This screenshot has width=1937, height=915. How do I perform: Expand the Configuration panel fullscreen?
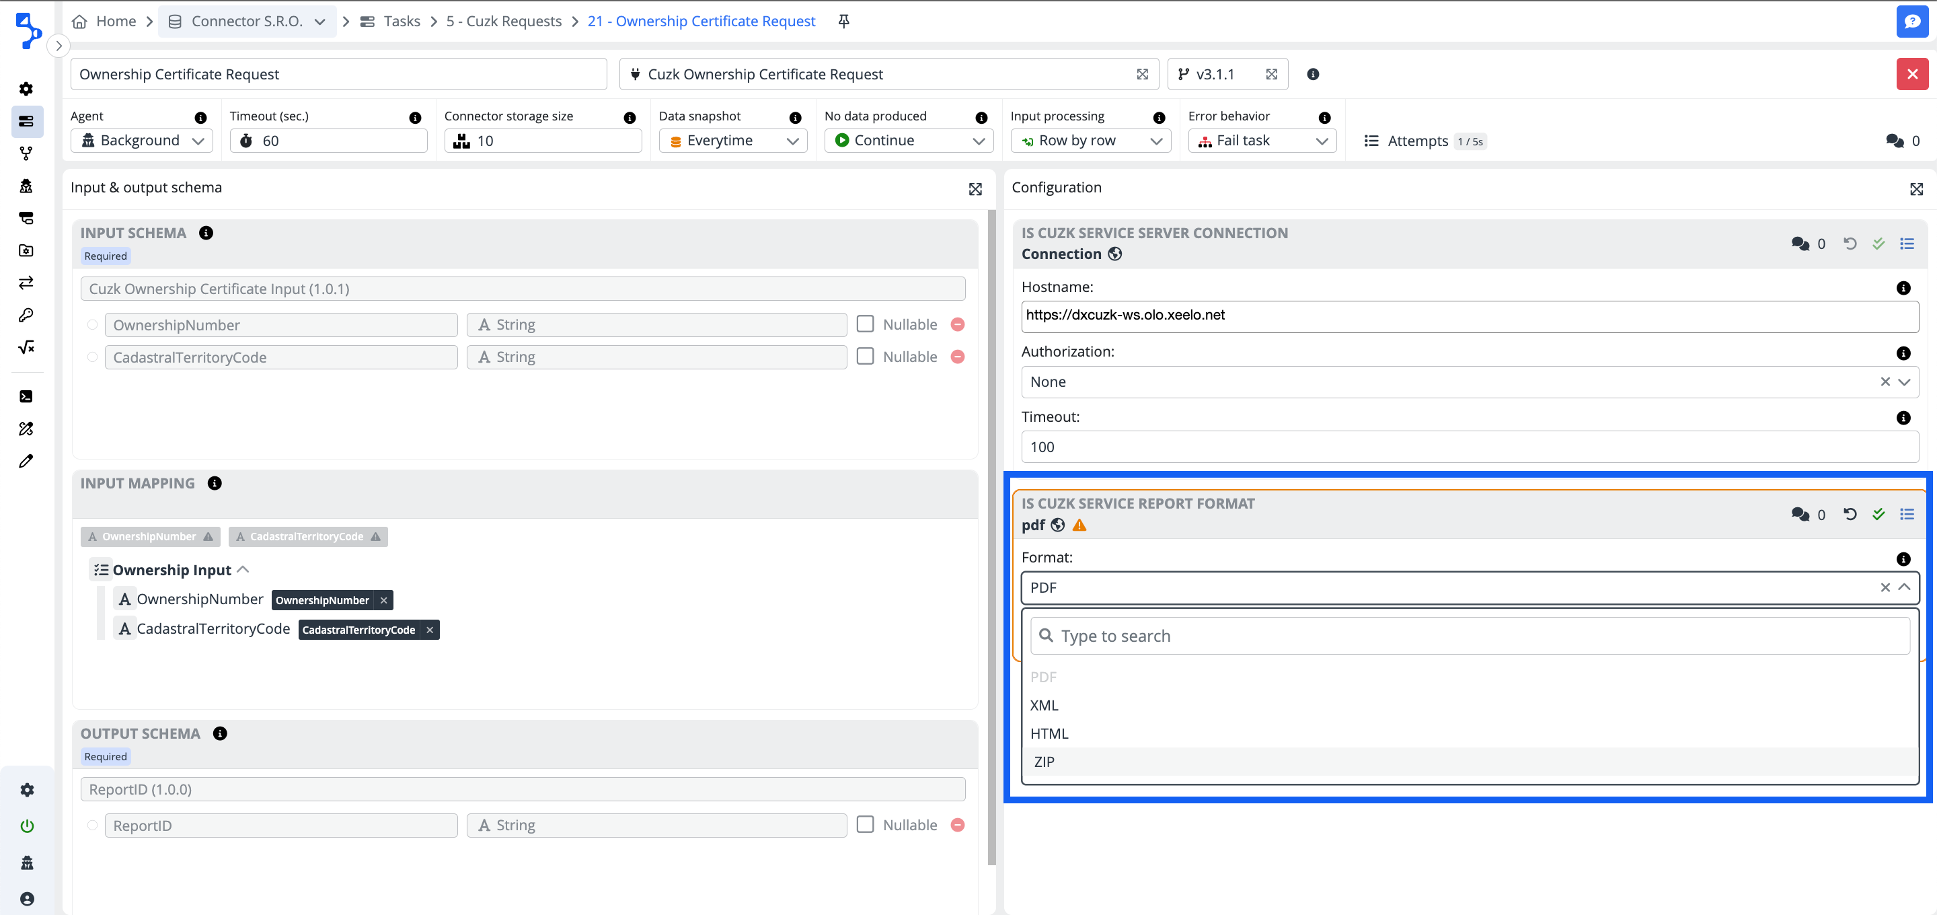1916,189
